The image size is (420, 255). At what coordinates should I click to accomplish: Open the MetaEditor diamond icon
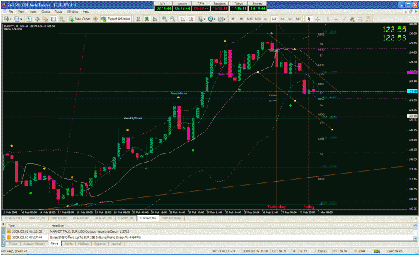[95, 19]
